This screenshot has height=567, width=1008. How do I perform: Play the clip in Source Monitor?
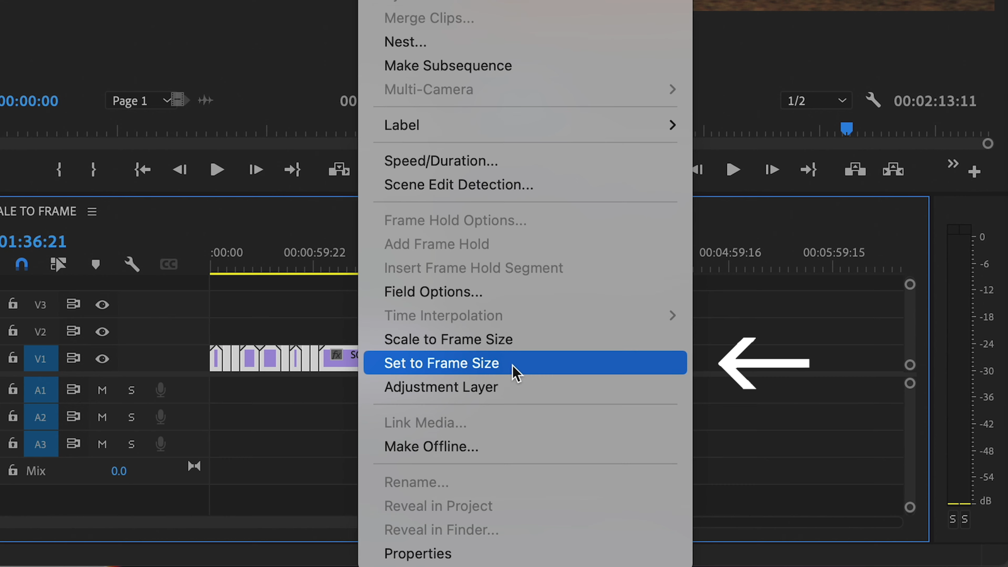coord(217,169)
